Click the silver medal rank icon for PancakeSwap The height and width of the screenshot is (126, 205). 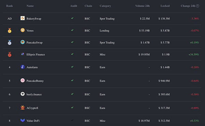point(10,42)
